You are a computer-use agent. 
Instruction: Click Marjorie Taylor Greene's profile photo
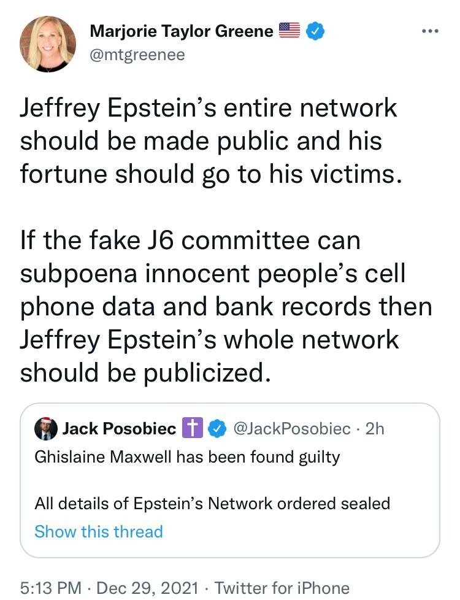pos(48,44)
